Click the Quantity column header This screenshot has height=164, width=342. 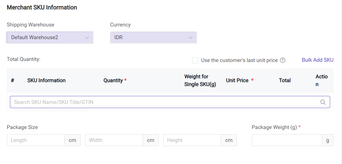click(x=113, y=80)
